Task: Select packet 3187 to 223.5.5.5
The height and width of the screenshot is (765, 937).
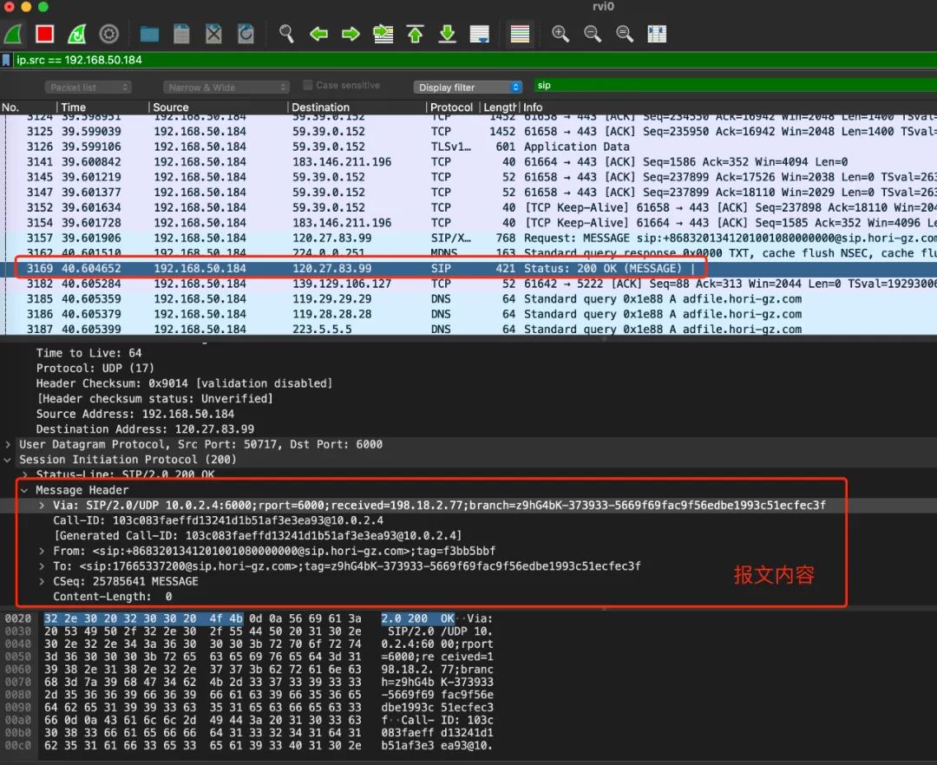Action: (468, 329)
